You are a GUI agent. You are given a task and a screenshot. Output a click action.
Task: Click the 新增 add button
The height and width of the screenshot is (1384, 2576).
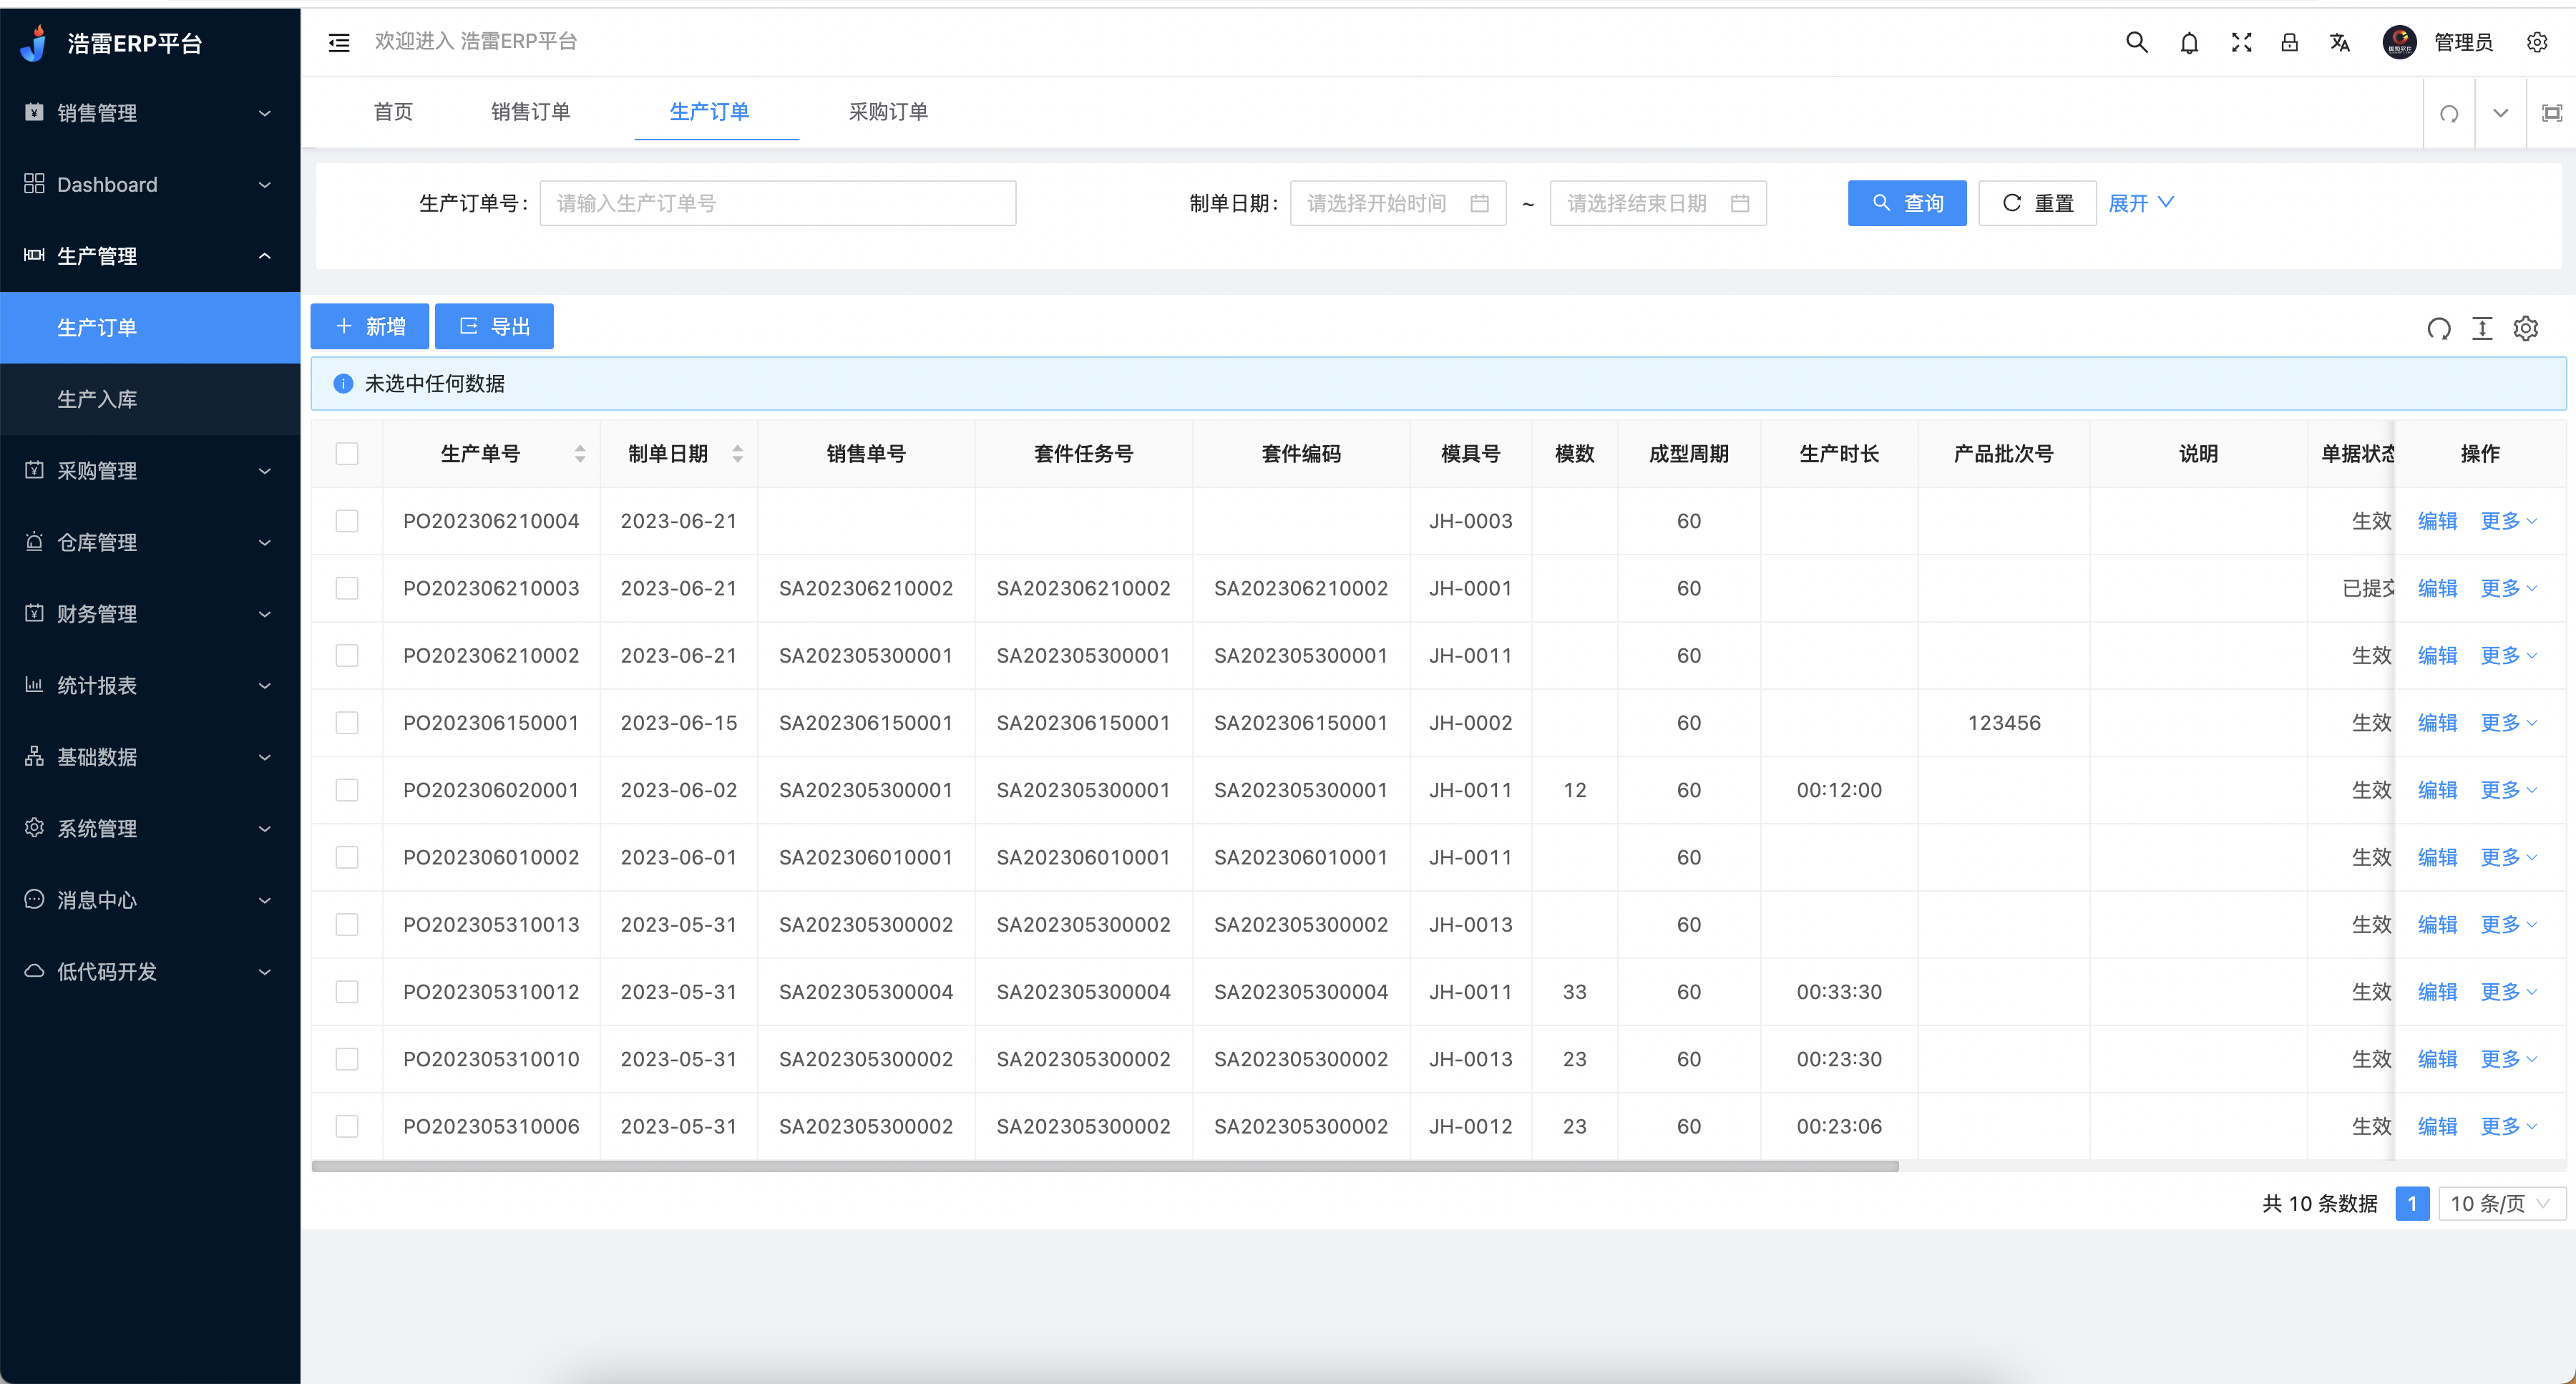[369, 326]
